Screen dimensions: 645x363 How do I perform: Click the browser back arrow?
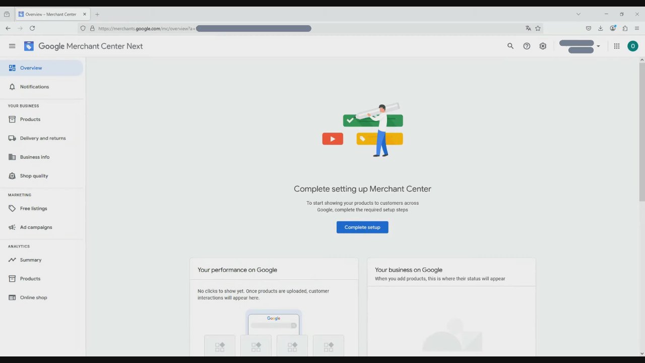[8, 28]
